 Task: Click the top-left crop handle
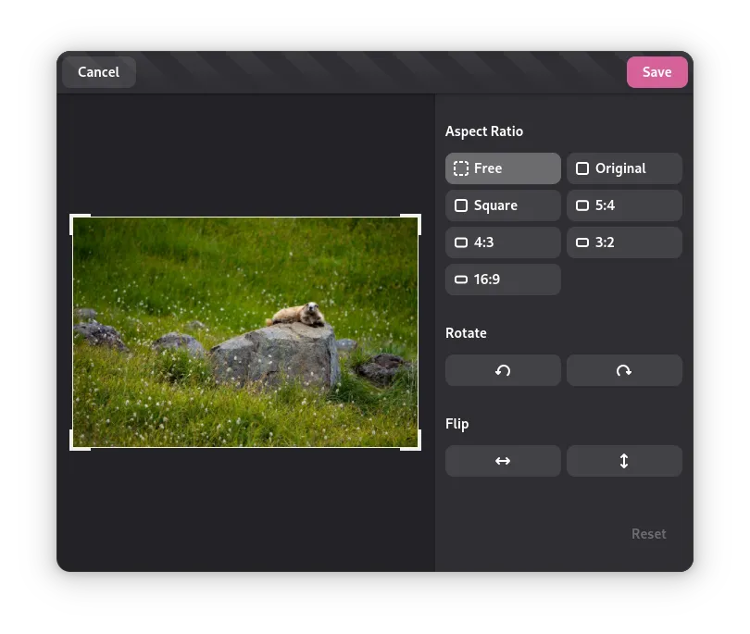[73, 218]
